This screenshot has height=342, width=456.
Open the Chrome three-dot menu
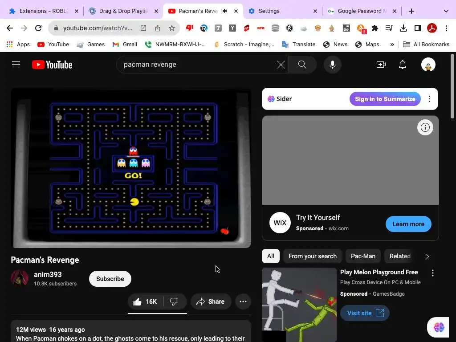pos(446,28)
